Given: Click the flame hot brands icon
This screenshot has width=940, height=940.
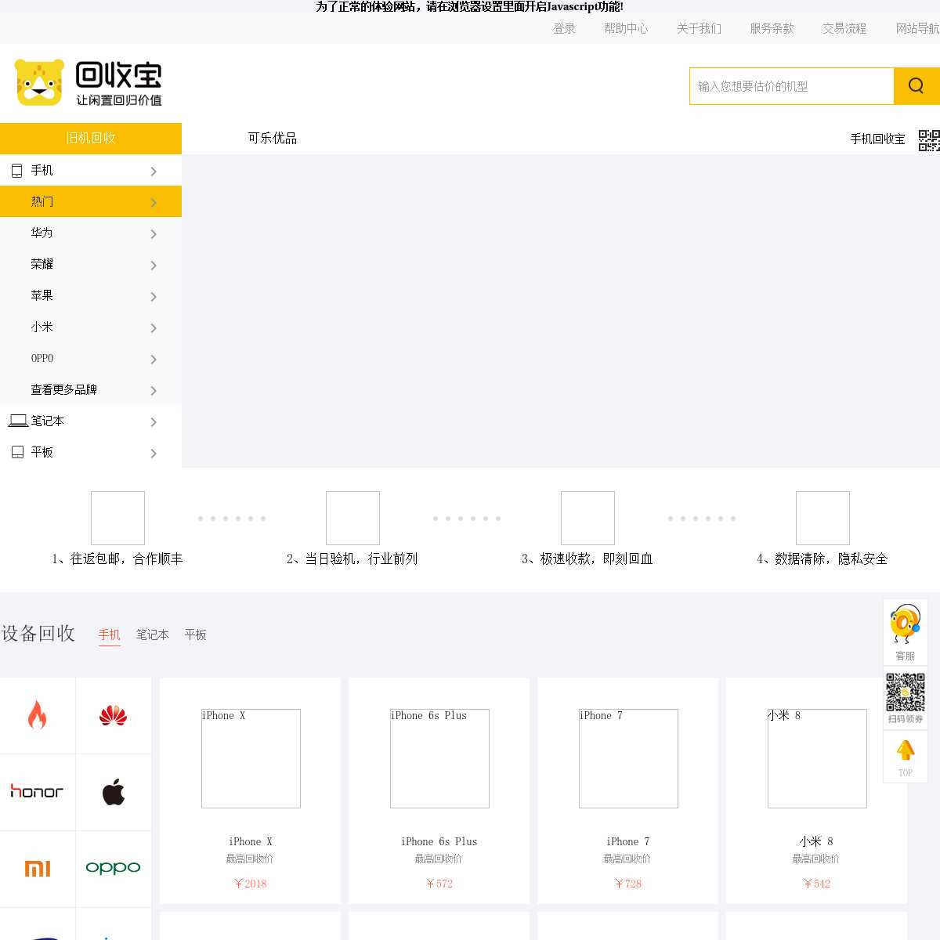Looking at the screenshot, I should click(x=37, y=716).
